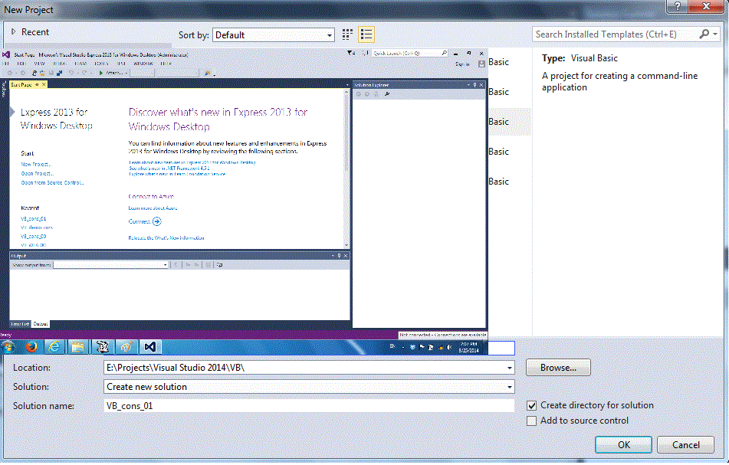Click Find in Files icon in Visual Studio toolbar
The height and width of the screenshot is (465, 729).
click(x=208, y=73)
